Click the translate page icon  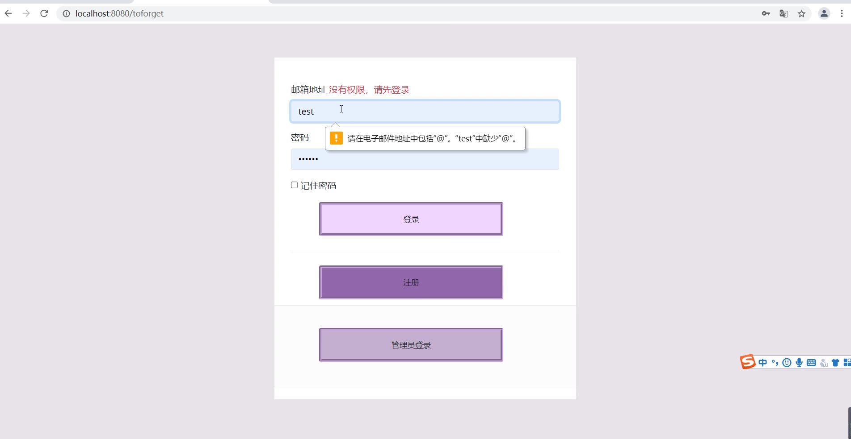(x=784, y=14)
